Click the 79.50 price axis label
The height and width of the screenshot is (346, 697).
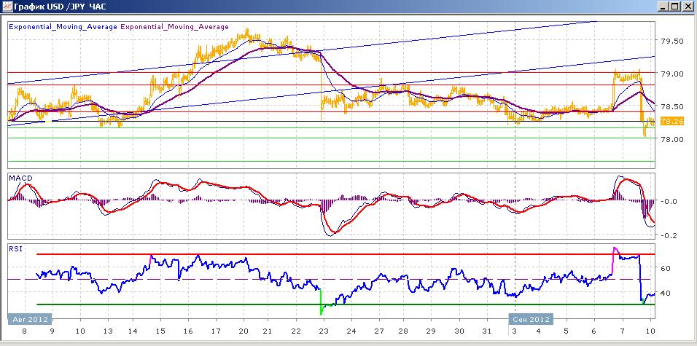pyautogui.click(x=671, y=41)
